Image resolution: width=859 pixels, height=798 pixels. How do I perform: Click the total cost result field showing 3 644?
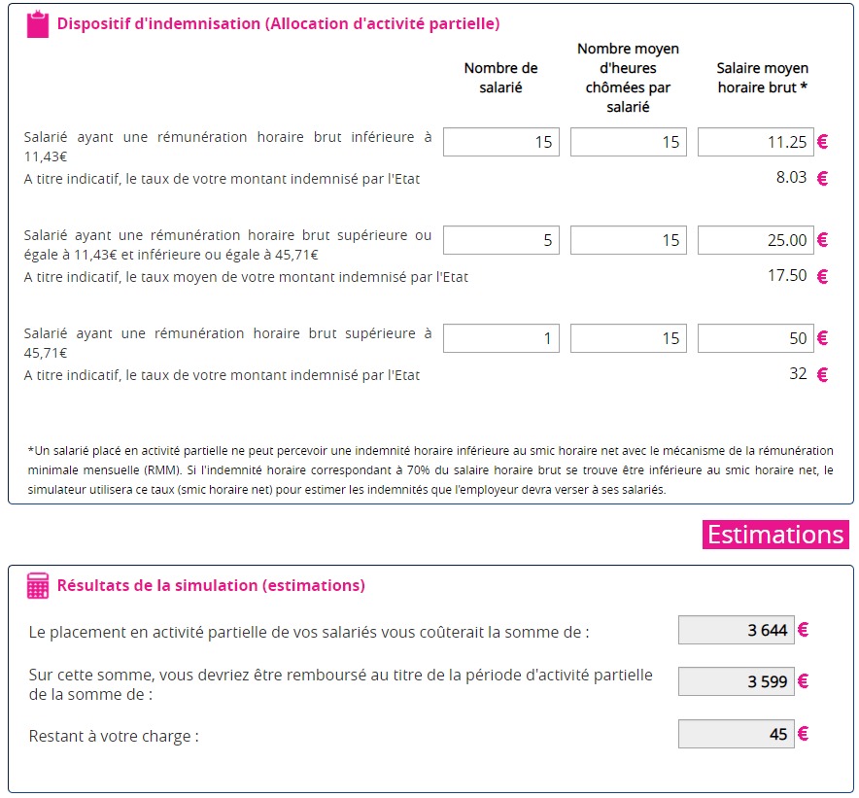[737, 630]
